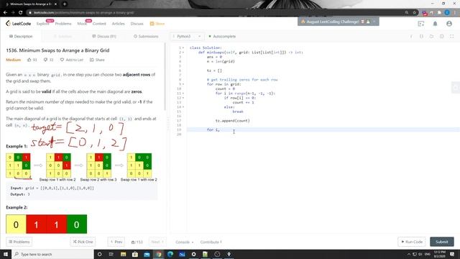Click the curly braces format icon
460x259 pixels.
tap(421, 37)
